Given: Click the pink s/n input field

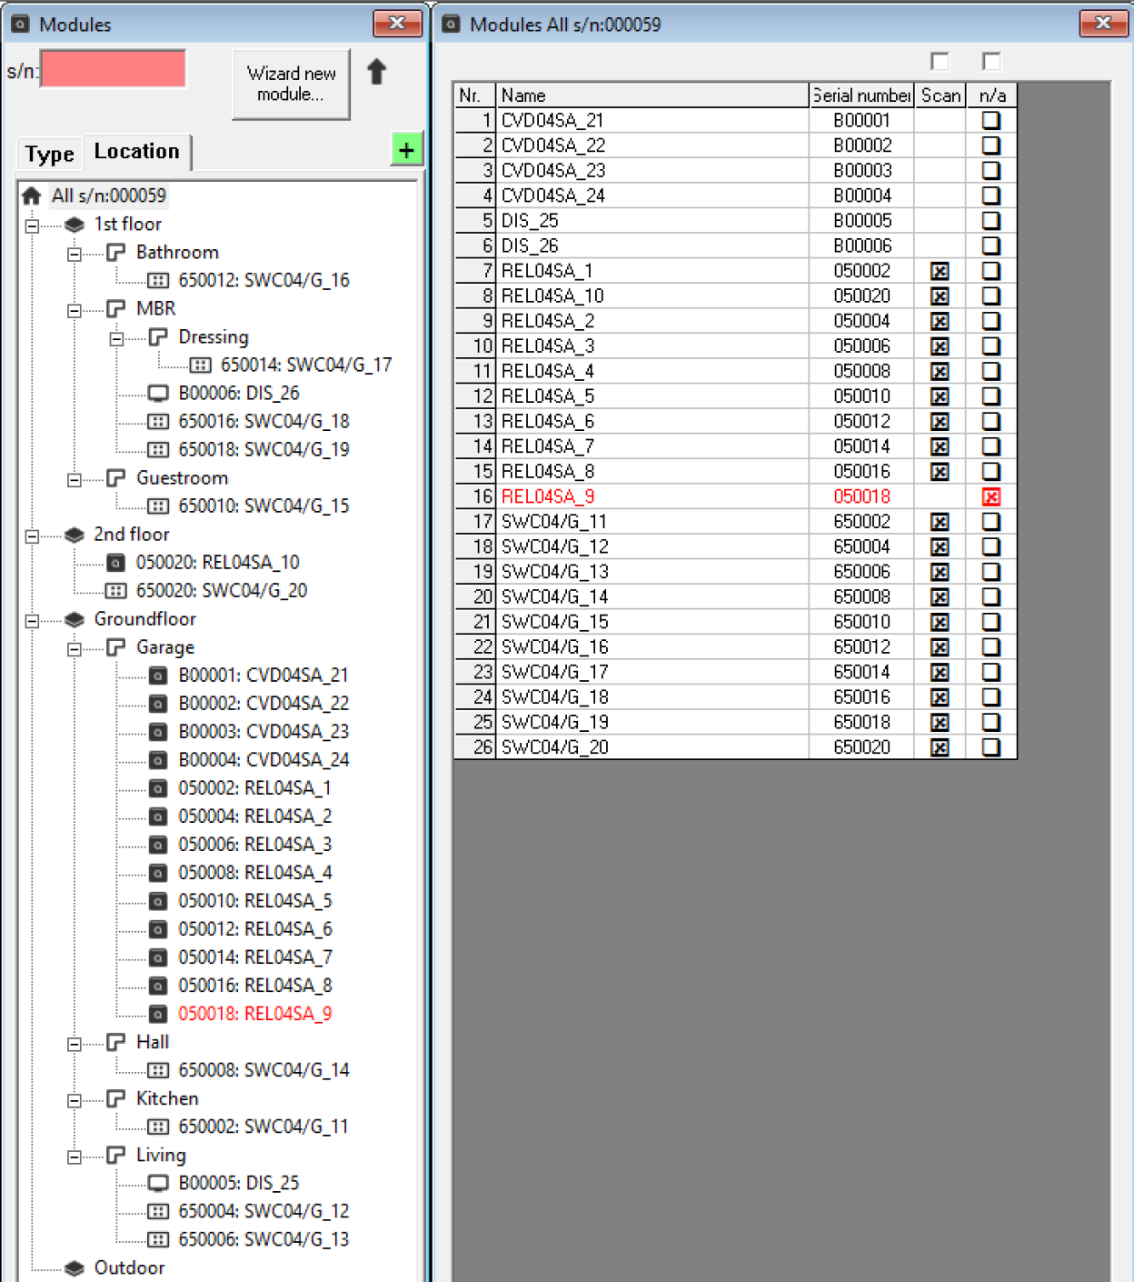Looking at the screenshot, I should pyautogui.click(x=114, y=69).
